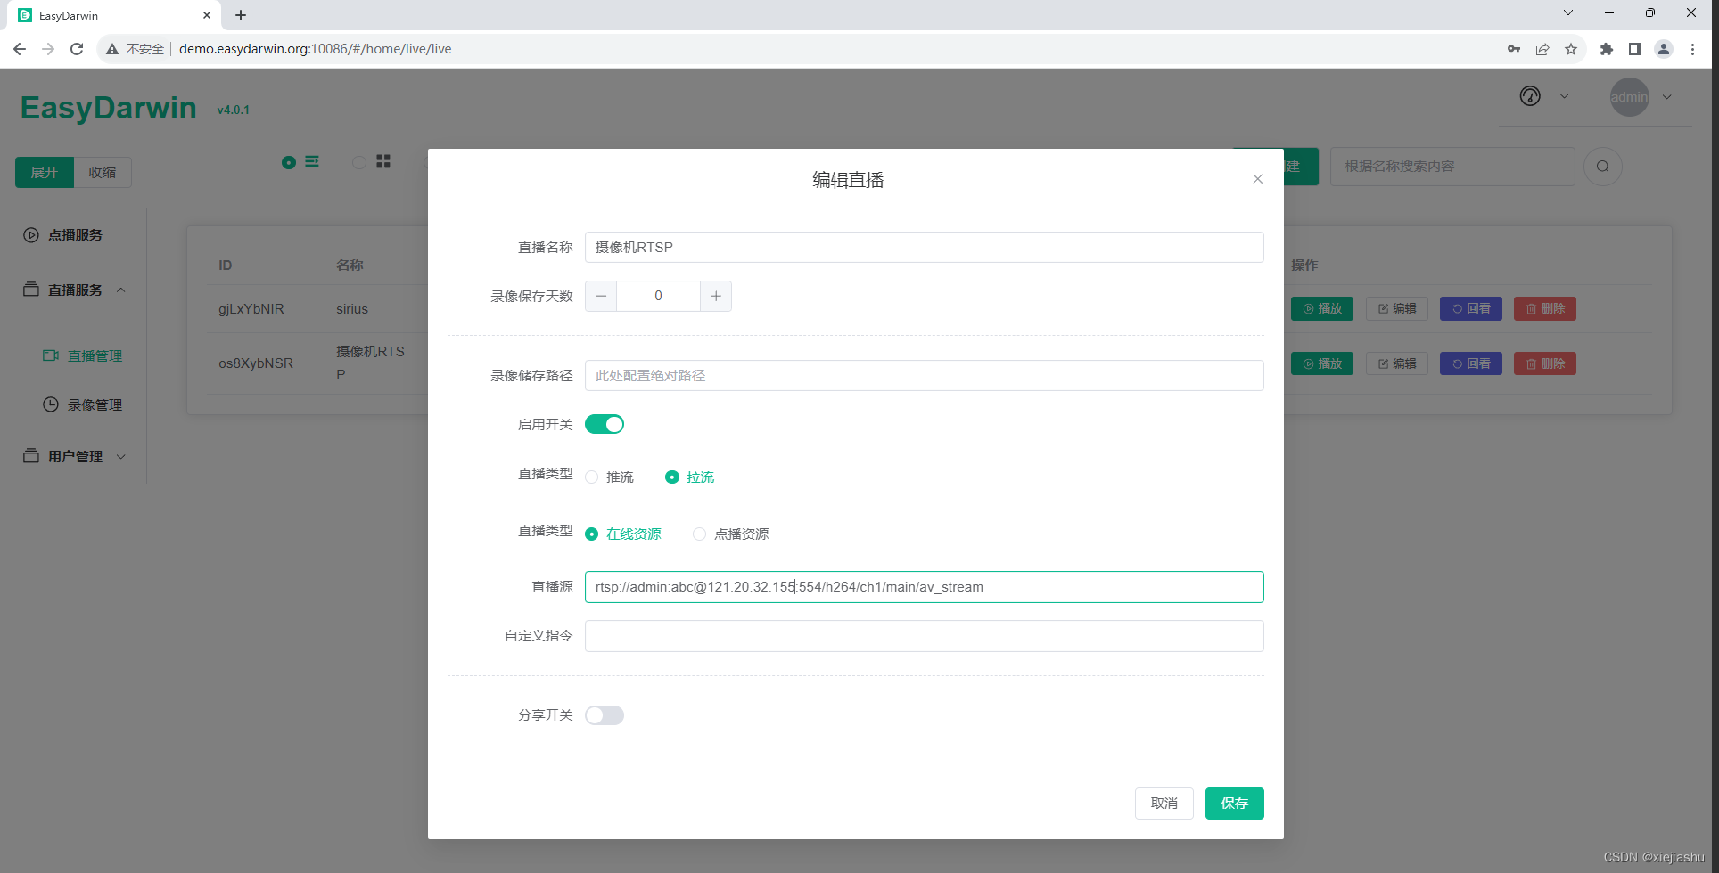Click the 收缩 sidebar button
Viewport: 1719px width, 873px height.
(103, 172)
